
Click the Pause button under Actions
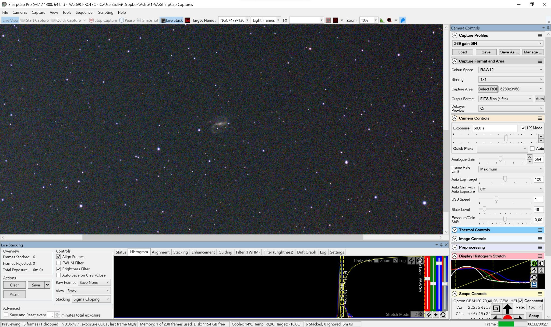[15, 295]
